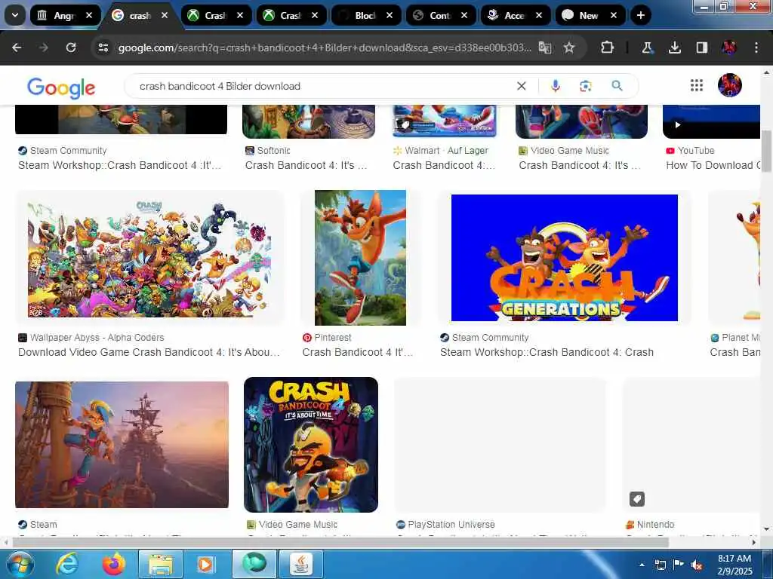
Task: Click the horizontal scrollbar thumb
Action: tap(340, 542)
